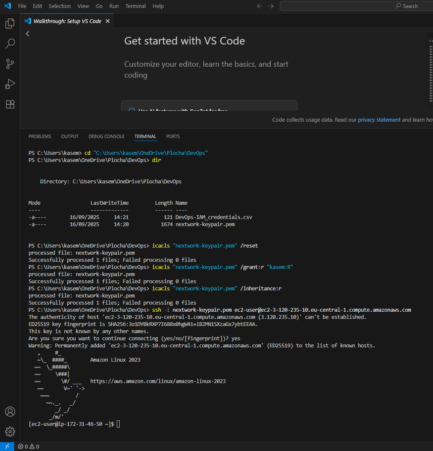Switch to the PORTS panel tab
Image resolution: width=433 pixels, height=451 pixels.
tap(173, 136)
